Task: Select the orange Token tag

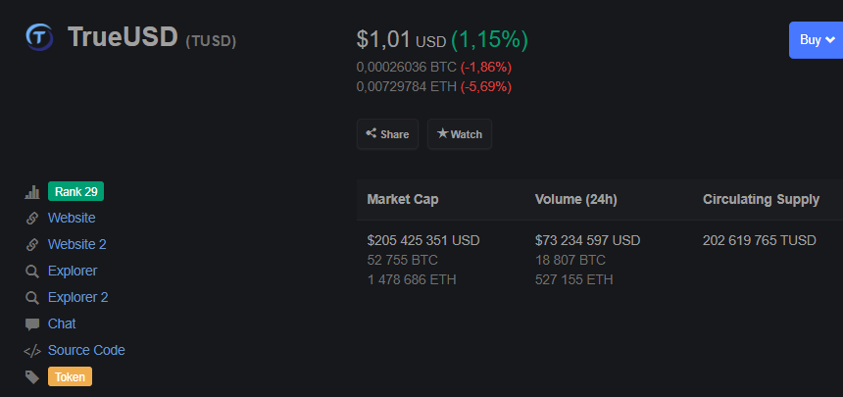Action: pyautogui.click(x=70, y=376)
